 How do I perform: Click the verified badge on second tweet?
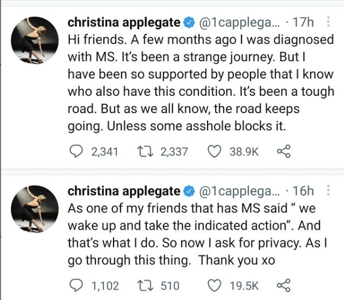pyautogui.click(x=188, y=191)
